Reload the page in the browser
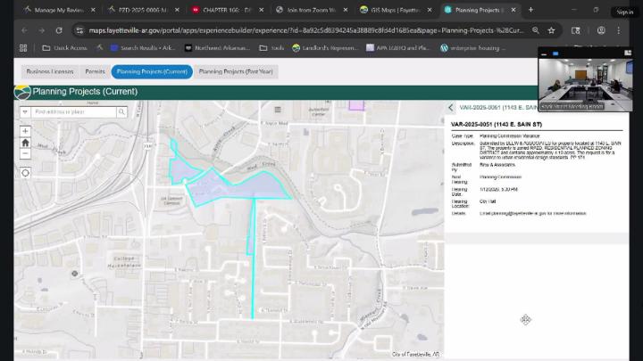 tap(59, 29)
